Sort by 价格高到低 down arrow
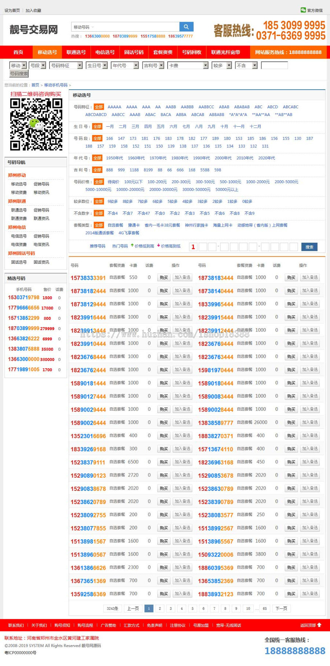This screenshot has width=330, height=666. coord(169,246)
